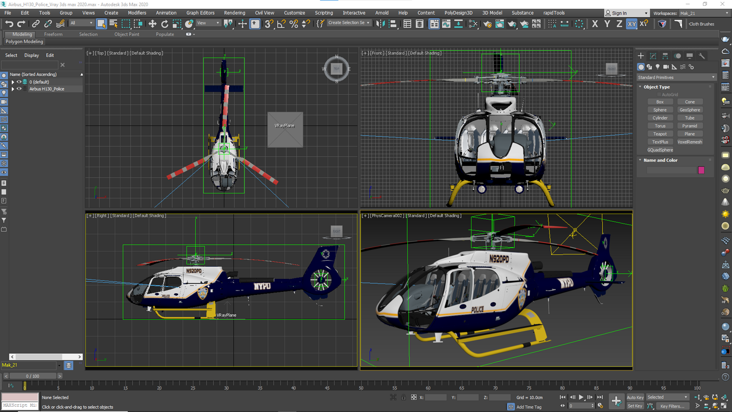Click the Scene Explorer horizontal scrollbar
The width and height of the screenshot is (732, 412).
tap(46, 357)
